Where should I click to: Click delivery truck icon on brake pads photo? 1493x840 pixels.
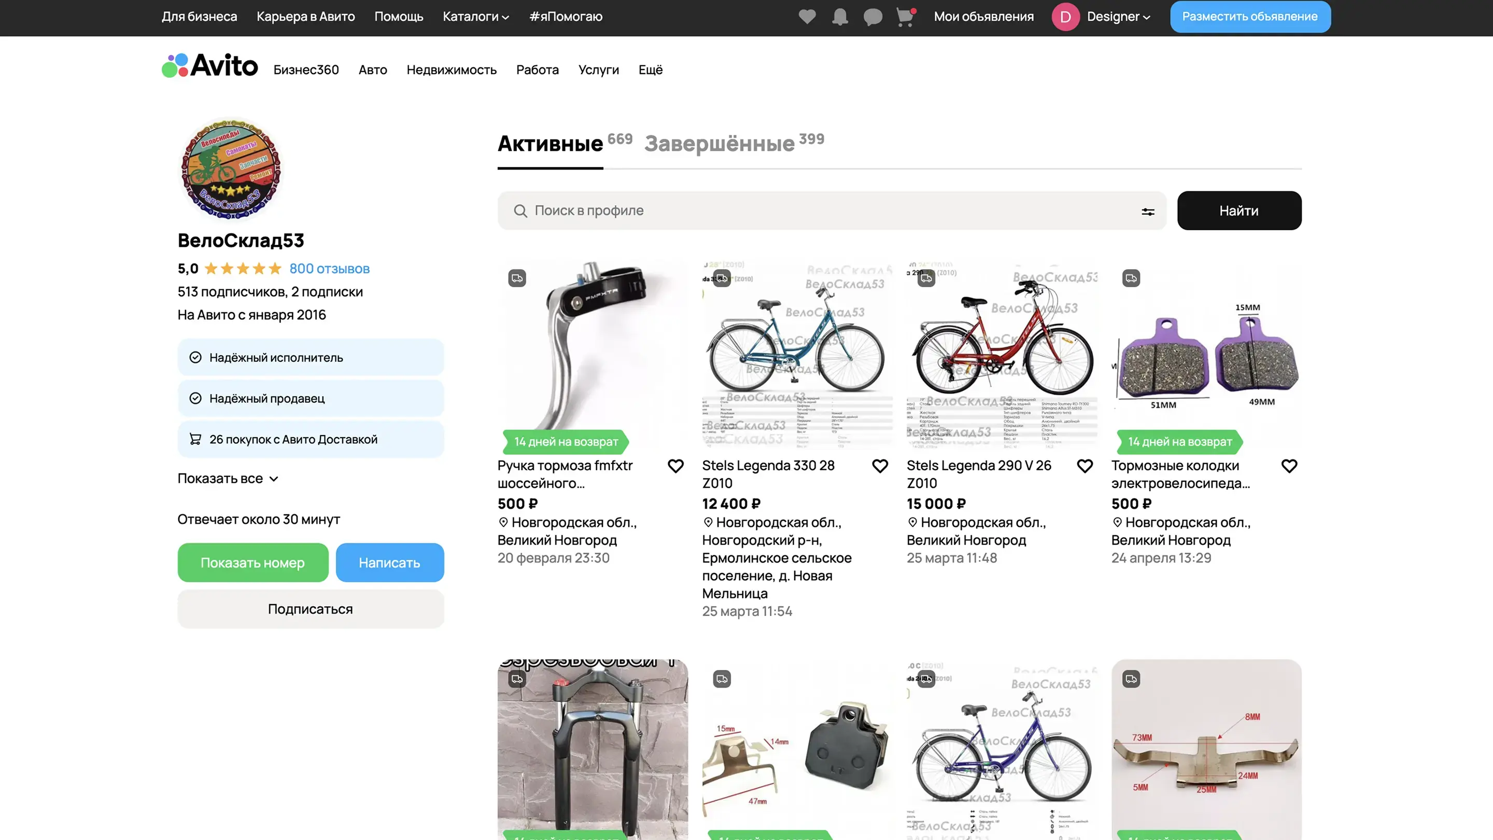pyautogui.click(x=1131, y=278)
